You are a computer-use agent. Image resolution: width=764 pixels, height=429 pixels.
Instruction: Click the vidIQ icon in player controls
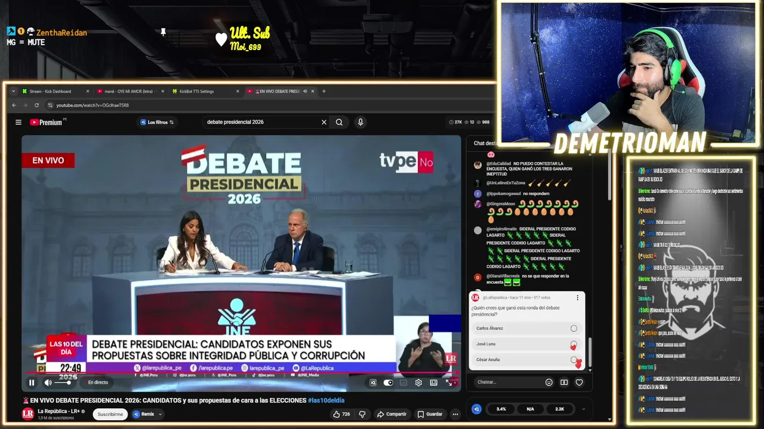(373, 383)
